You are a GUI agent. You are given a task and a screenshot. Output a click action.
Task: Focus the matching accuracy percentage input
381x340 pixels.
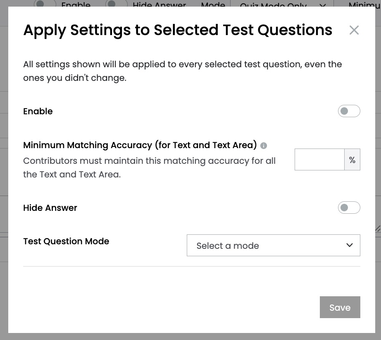tap(319, 160)
